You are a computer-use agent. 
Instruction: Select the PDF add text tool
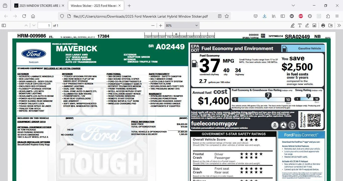pyautogui.click(x=300, y=25)
